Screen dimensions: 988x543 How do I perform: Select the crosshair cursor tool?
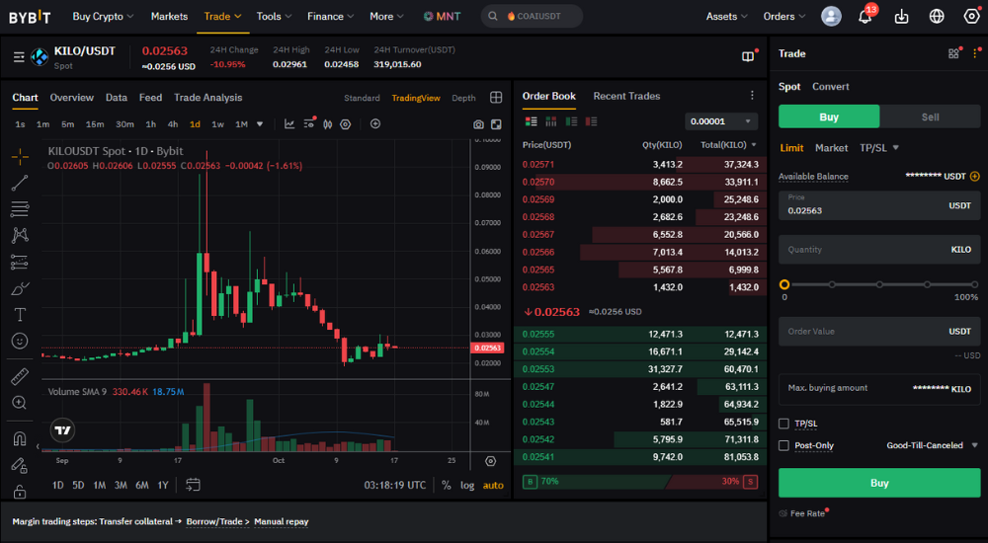(20, 156)
